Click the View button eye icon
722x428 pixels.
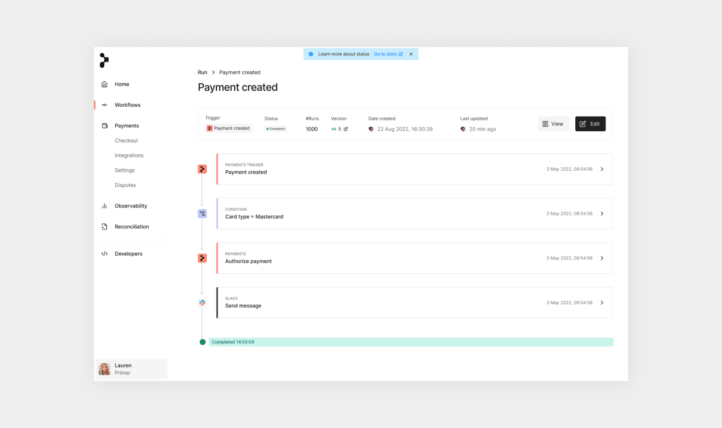[x=545, y=124]
